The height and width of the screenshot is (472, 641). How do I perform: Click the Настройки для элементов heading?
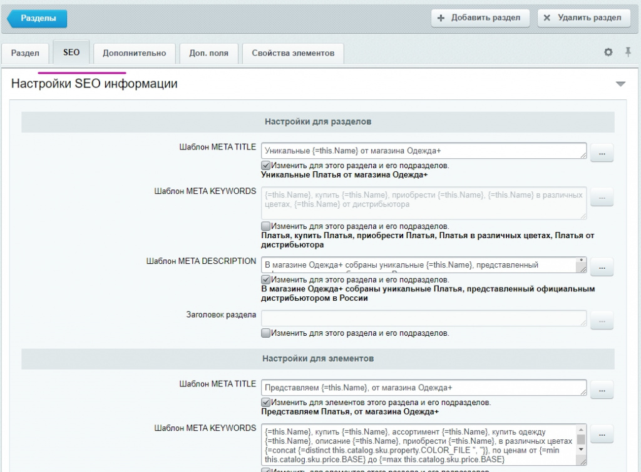pos(317,358)
